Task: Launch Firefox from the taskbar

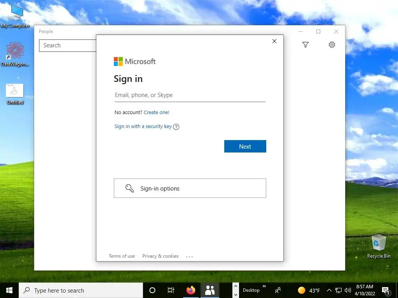Action: pos(190,290)
